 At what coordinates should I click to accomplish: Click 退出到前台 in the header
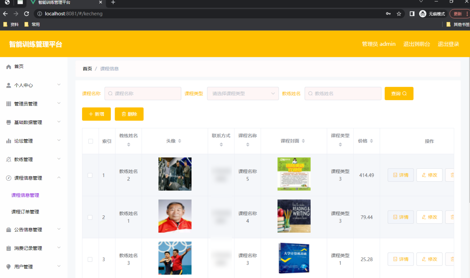tap(416, 44)
